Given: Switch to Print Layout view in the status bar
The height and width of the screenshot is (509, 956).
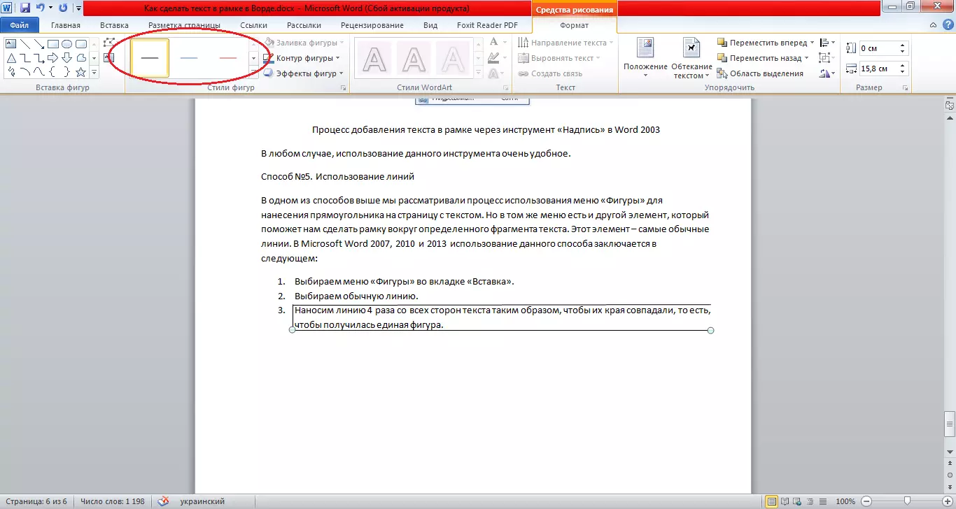Looking at the screenshot, I should [771, 501].
